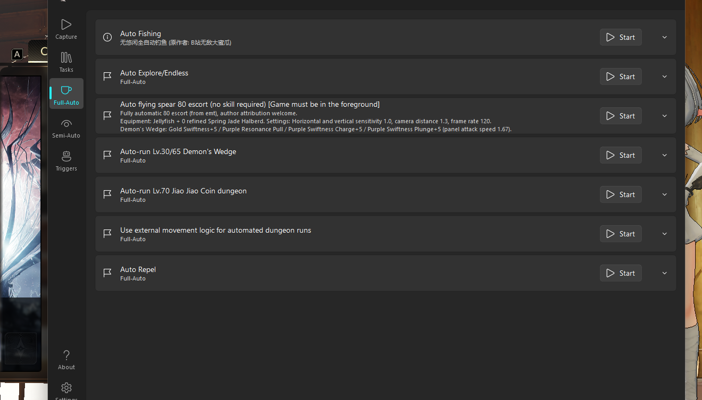
Task: Start the external movement logic dungeon task
Action: (x=621, y=234)
